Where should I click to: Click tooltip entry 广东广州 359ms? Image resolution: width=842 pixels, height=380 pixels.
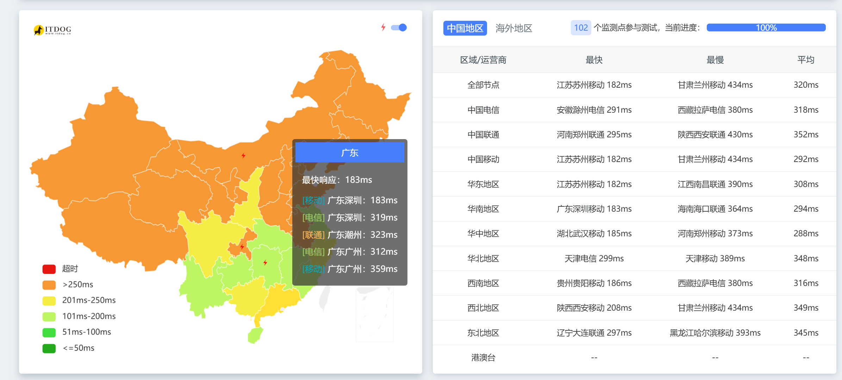point(350,269)
